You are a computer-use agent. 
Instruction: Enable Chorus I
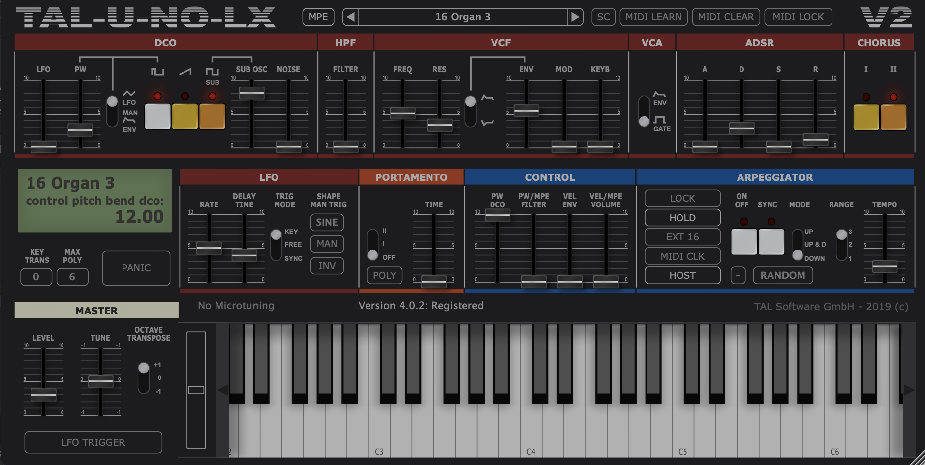pyautogui.click(x=865, y=116)
